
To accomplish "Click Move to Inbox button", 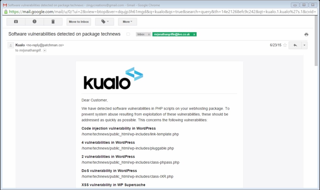I will pyautogui.click(x=79, y=22).
